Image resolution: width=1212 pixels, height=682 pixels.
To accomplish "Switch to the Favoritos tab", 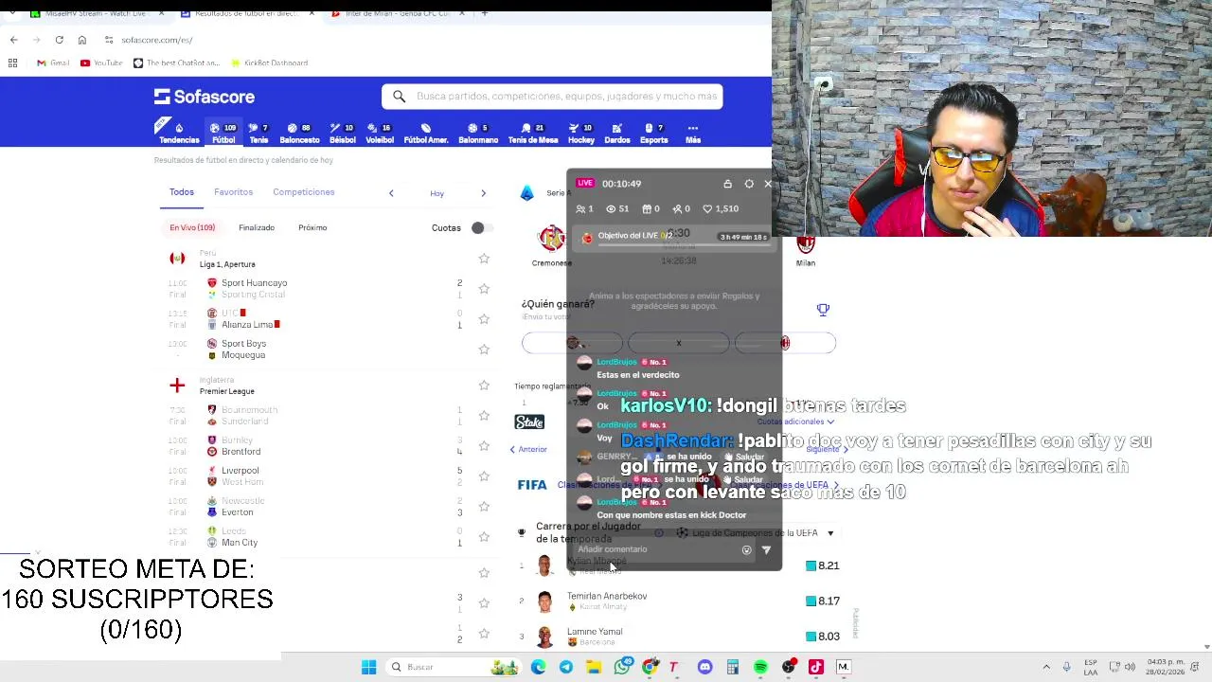I will click(233, 192).
